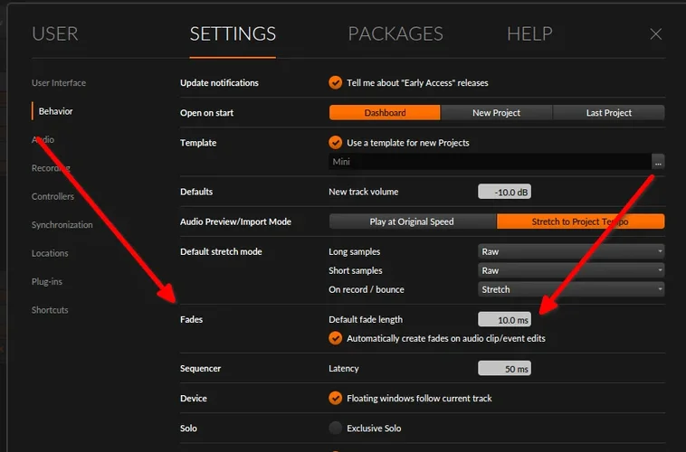
Task: Click the Default fade length field
Action: pyautogui.click(x=504, y=319)
